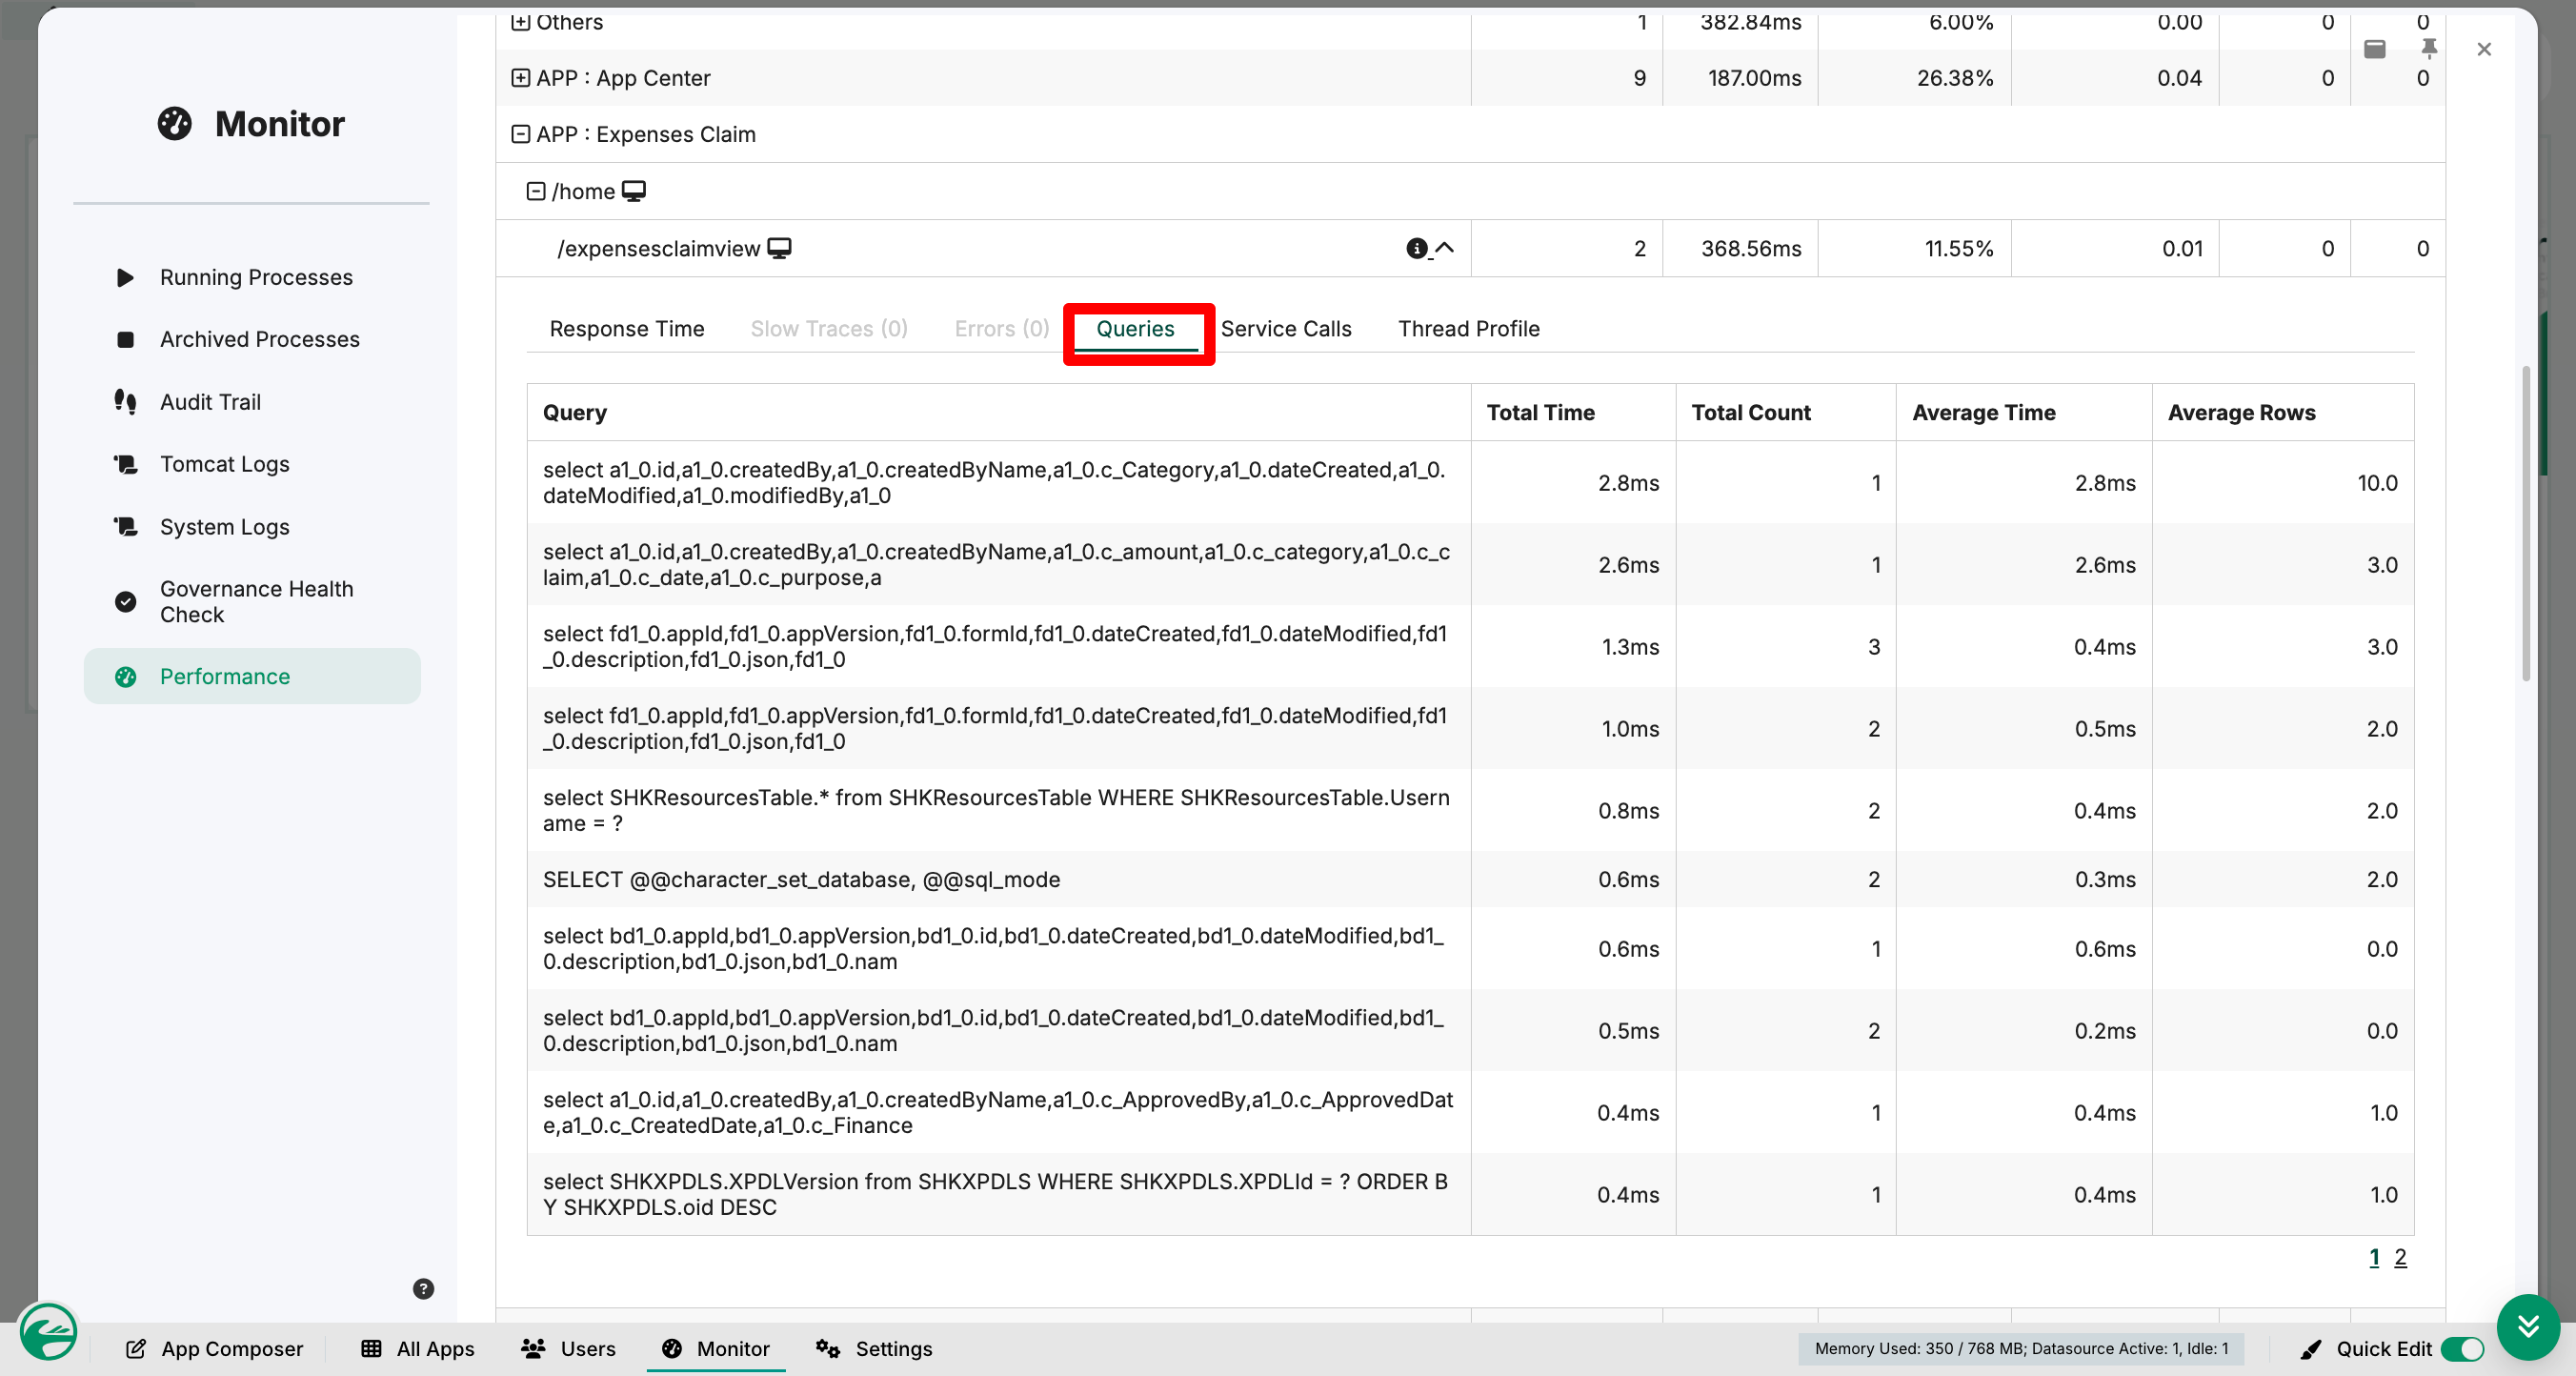This screenshot has width=2576, height=1376.
Task: Click the help question mark icon
Action: [423, 1289]
